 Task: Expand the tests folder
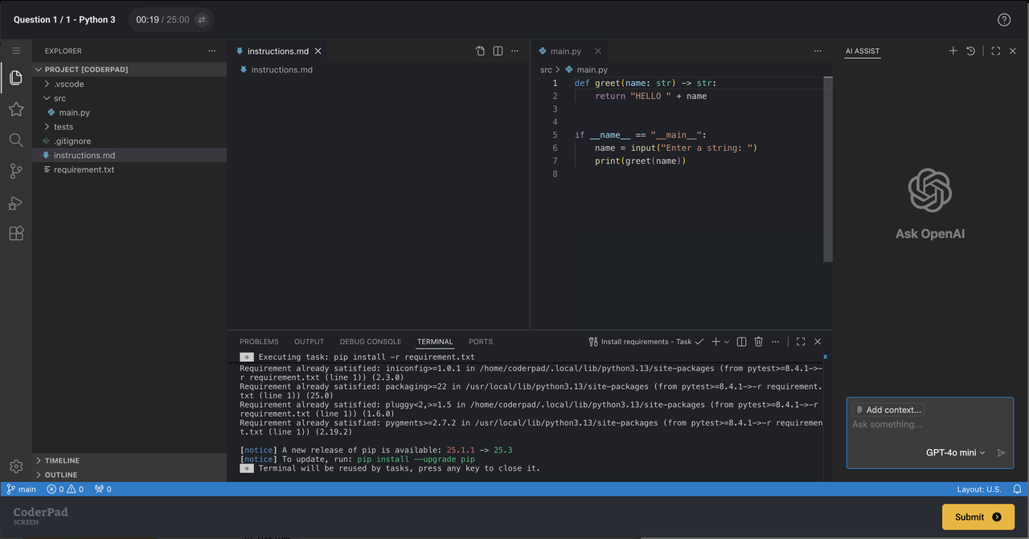64,127
